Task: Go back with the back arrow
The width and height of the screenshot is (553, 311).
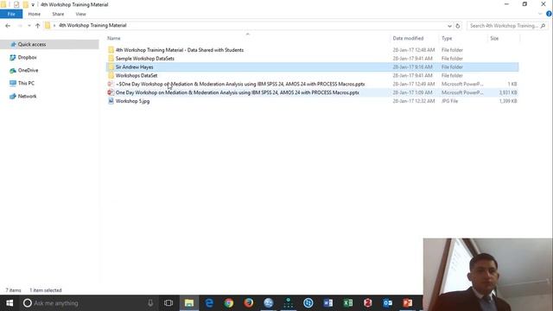Action: pyautogui.click(x=8, y=26)
